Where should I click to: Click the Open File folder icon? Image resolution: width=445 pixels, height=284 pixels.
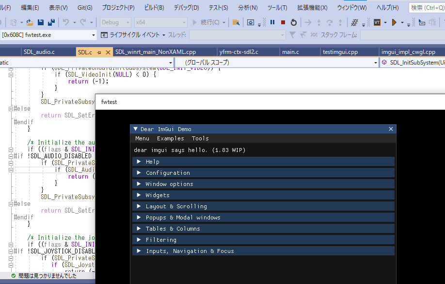tap(30, 22)
